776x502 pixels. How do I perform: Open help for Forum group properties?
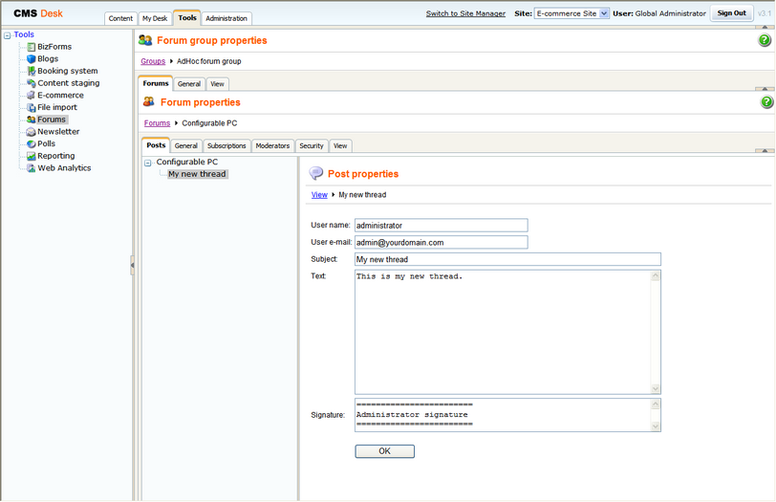(765, 40)
